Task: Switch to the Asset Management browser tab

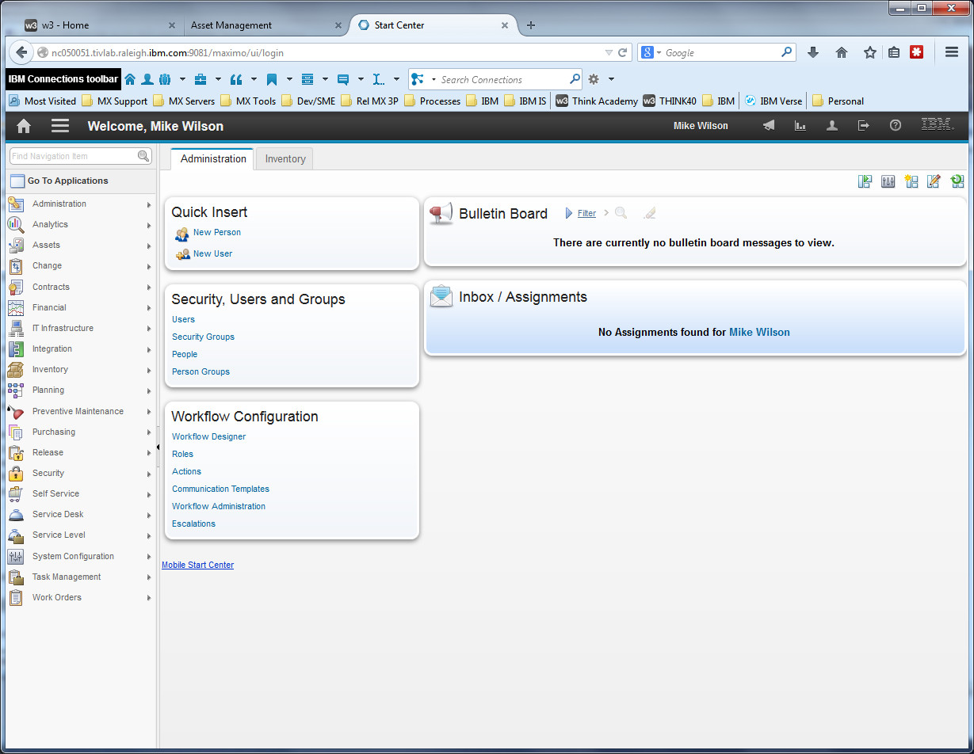Action: point(266,25)
